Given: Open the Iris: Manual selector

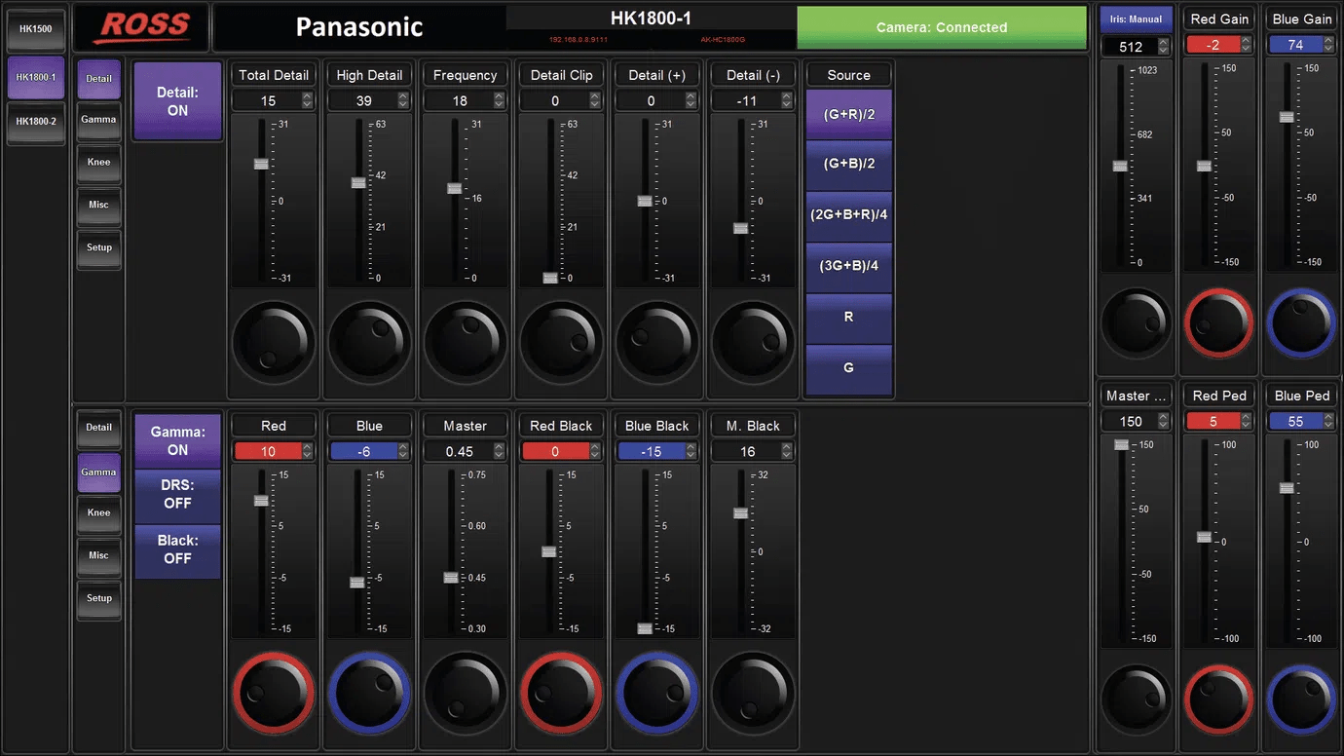Looking at the screenshot, I should (x=1135, y=18).
